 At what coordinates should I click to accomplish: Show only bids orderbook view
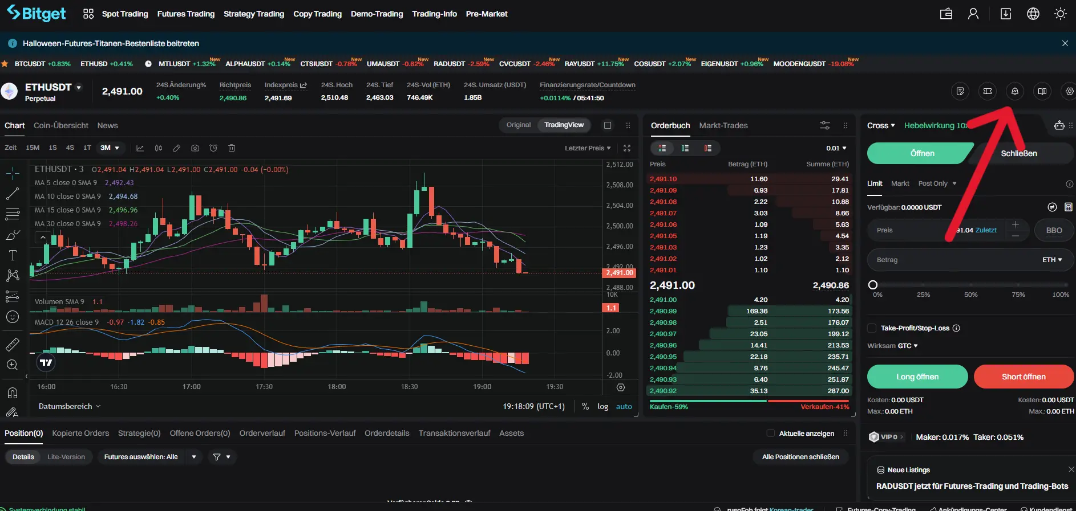(x=685, y=148)
